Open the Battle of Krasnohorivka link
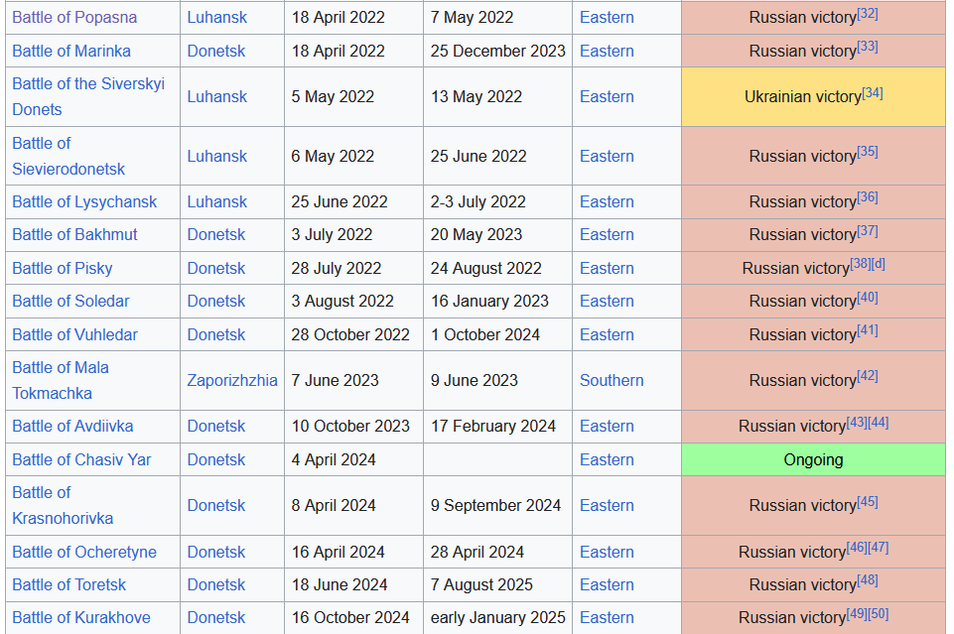The image size is (954, 634). click(x=63, y=505)
